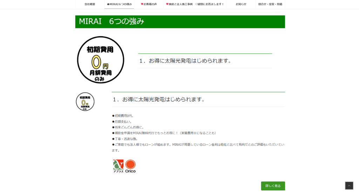This screenshot has height=194, width=359.
Task: Click the MIRAI 6つの強み green header
Action: [x=180, y=22]
